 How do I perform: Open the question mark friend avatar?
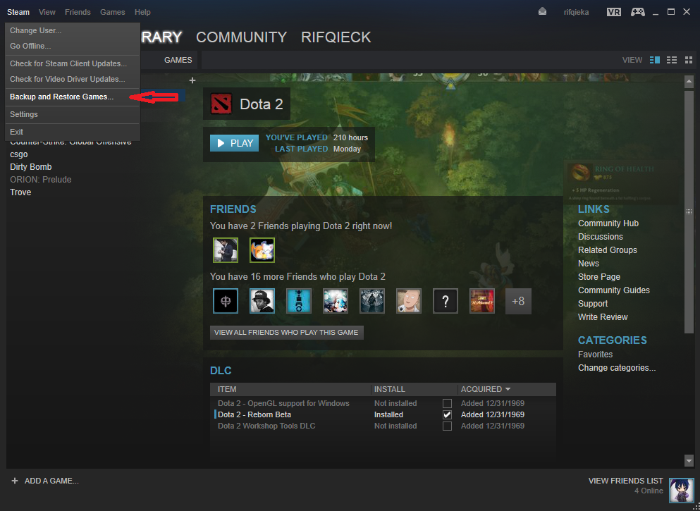446,301
